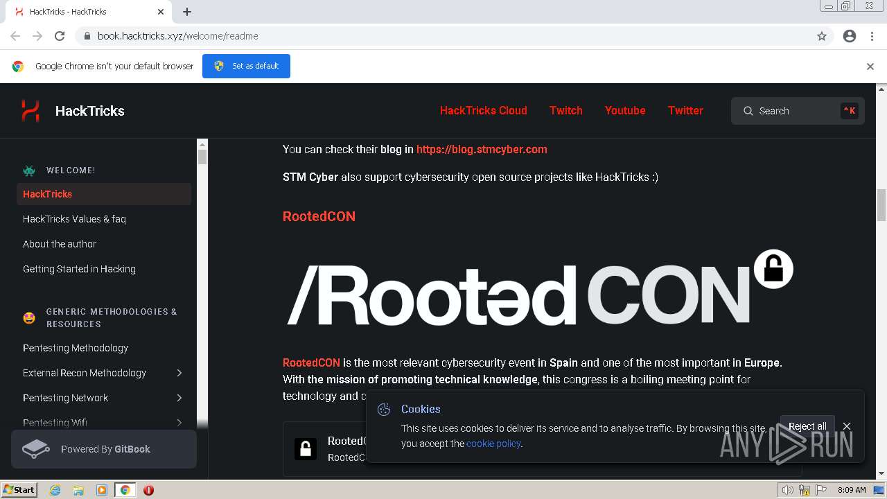The width and height of the screenshot is (887, 499).
Task: Click the RootedCON link in paragraph
Action: tap(311, 362)
